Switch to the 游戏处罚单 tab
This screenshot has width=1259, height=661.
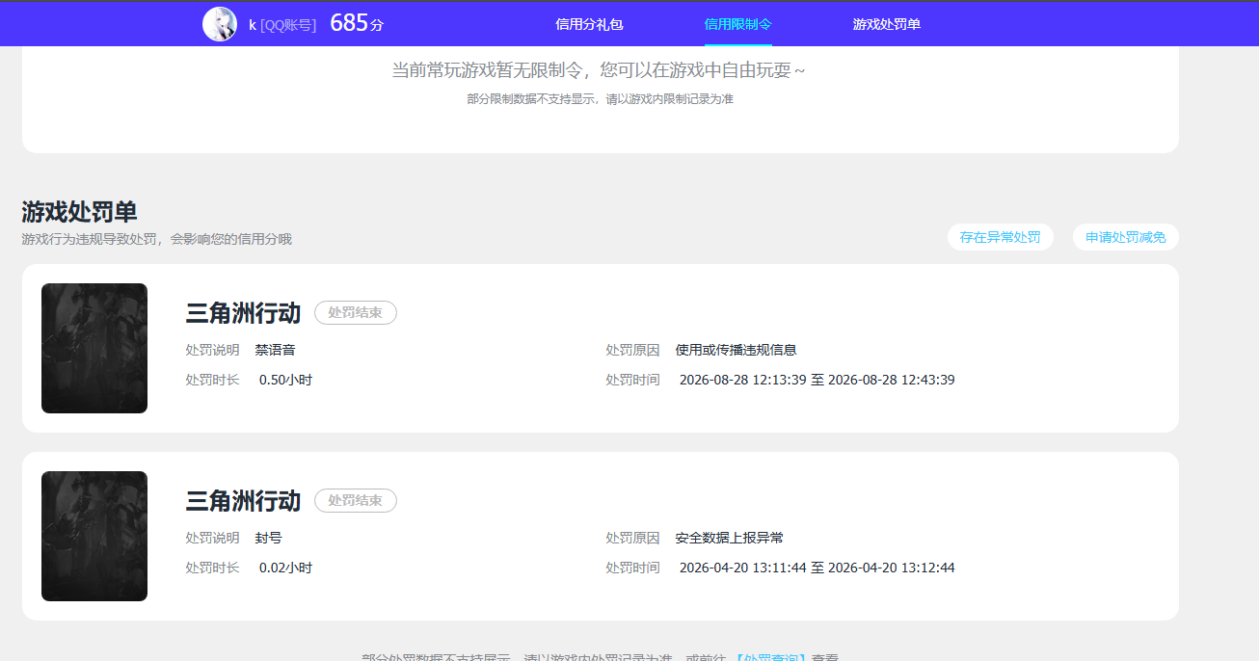(887, 24)
